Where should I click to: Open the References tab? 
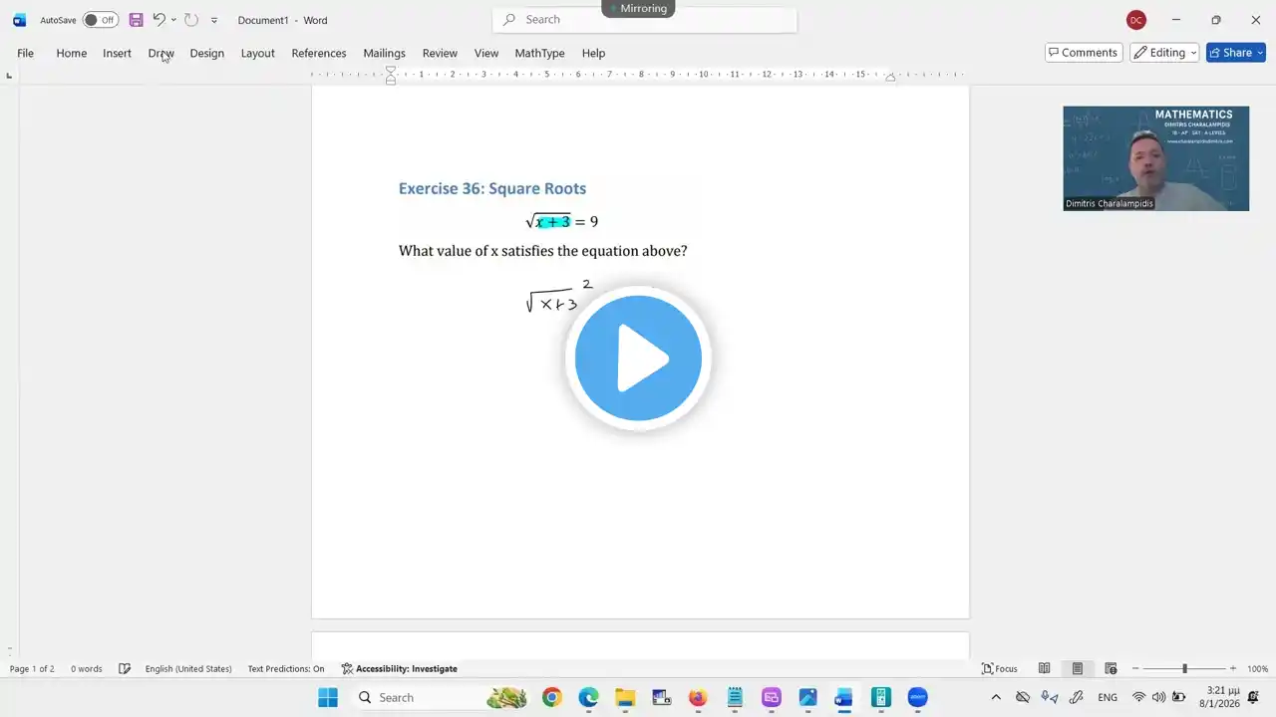coord(319,53)
